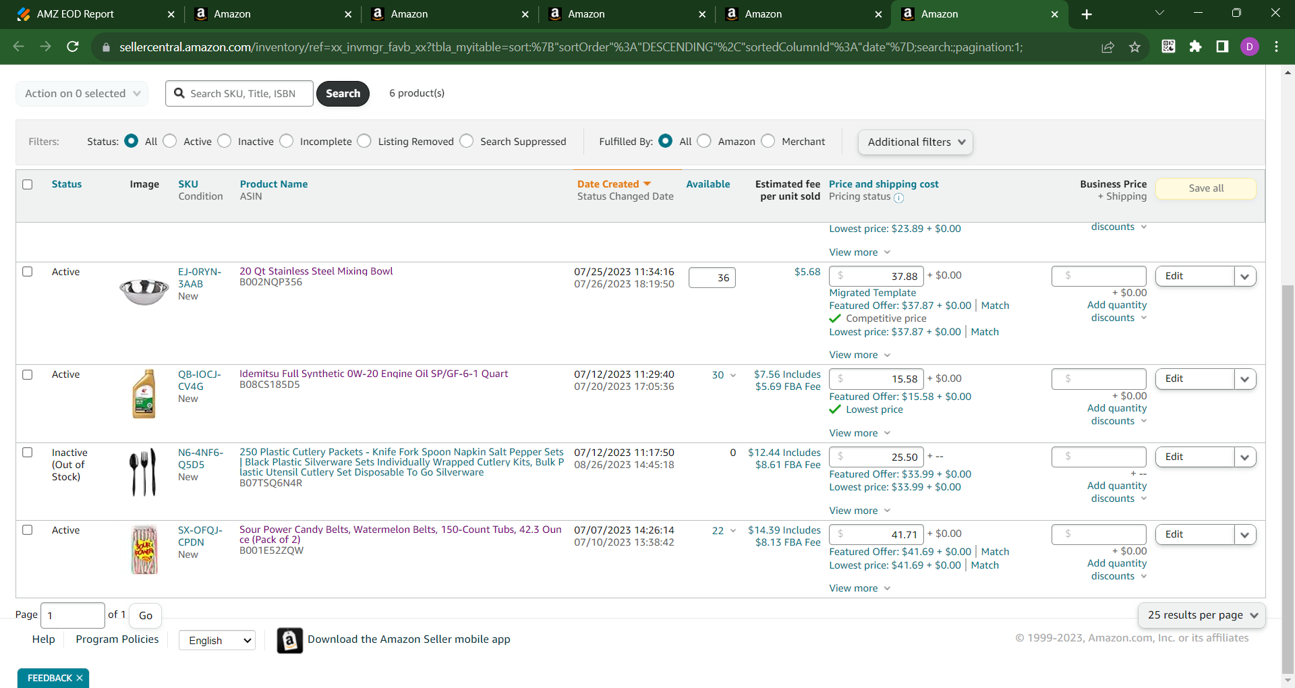
Task: Close the AMZ EOD Report tab
Action: 171,14
